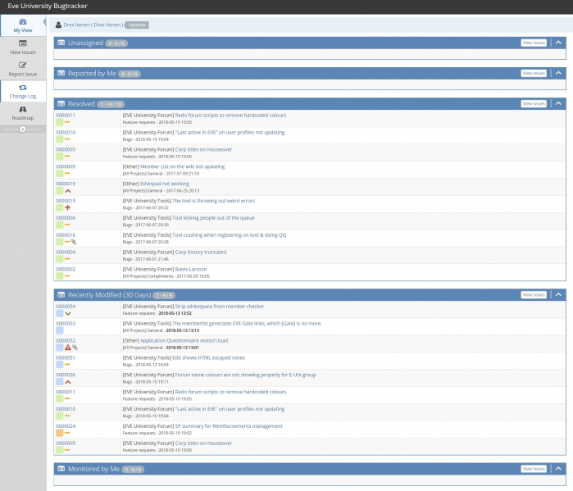This screenshot has height=491, width=573.
Task: Open the Roadmap road icon
Action: pos(22,108)
